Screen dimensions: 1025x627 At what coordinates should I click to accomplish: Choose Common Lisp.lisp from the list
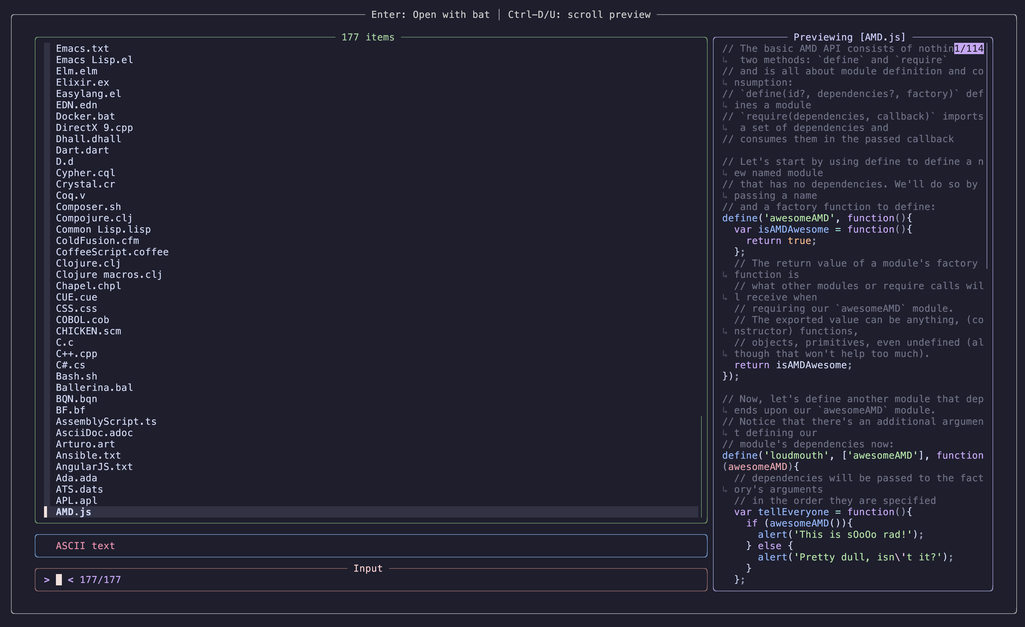(103, 229)
